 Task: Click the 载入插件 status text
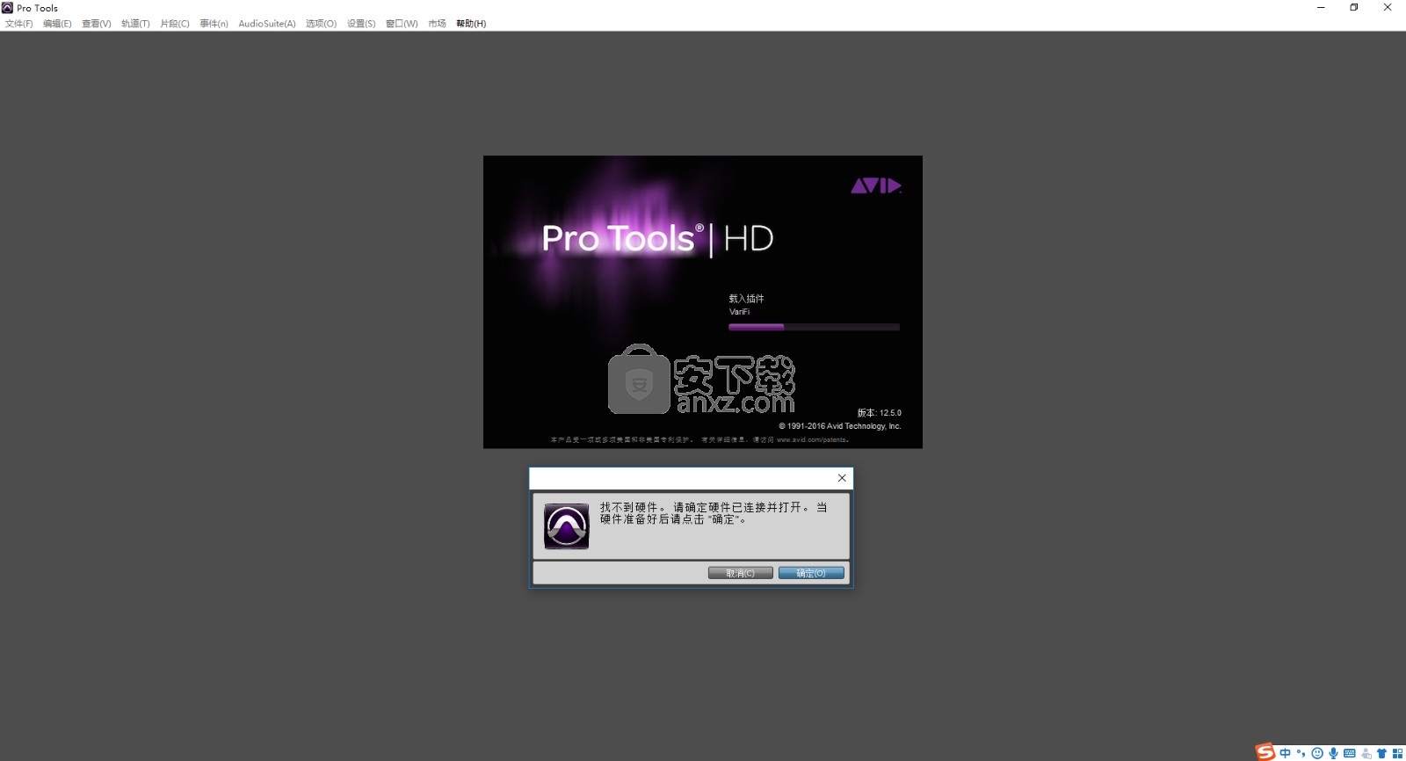click(x=746, y=299)
